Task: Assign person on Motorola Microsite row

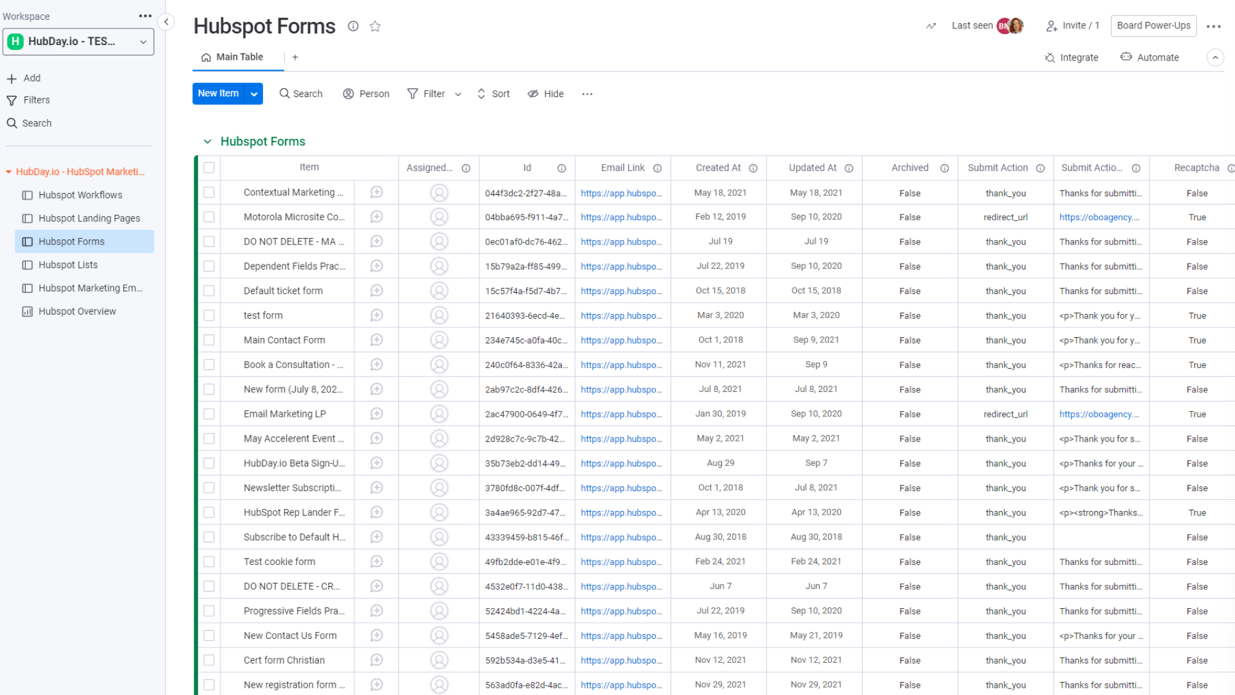Action: tap(439, 217)
